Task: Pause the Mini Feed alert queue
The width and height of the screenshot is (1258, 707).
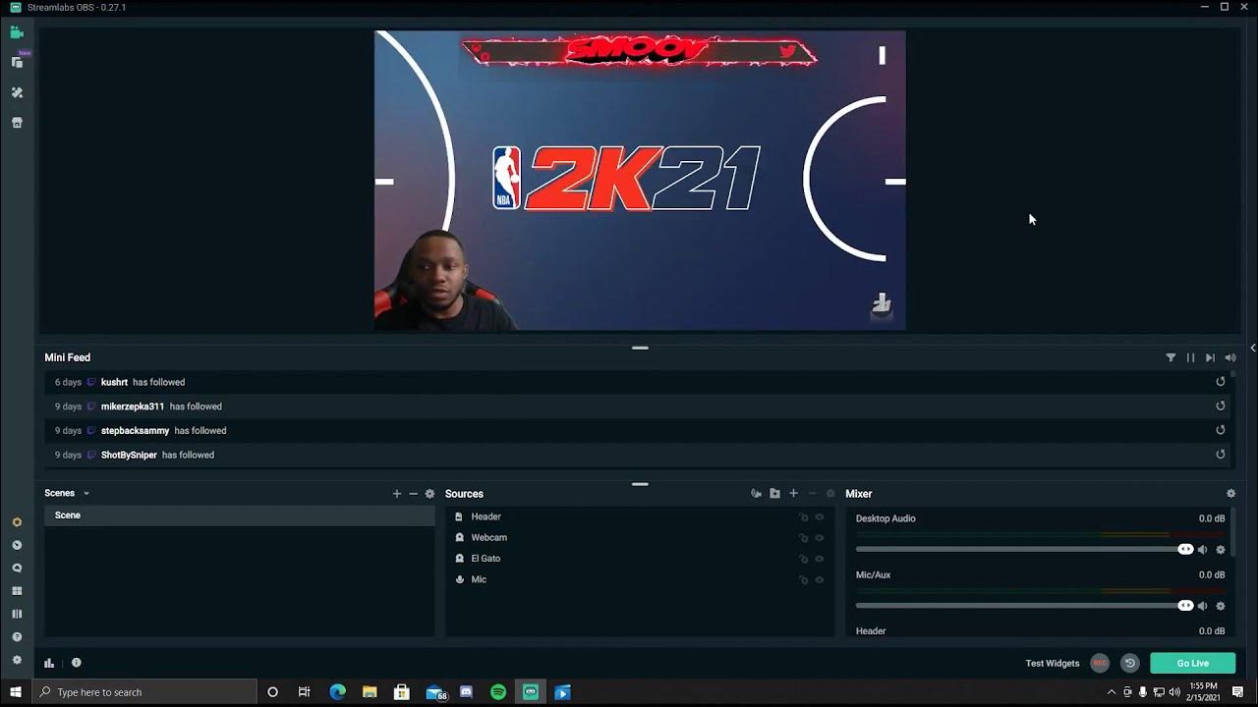Action: coord(1190,358)
